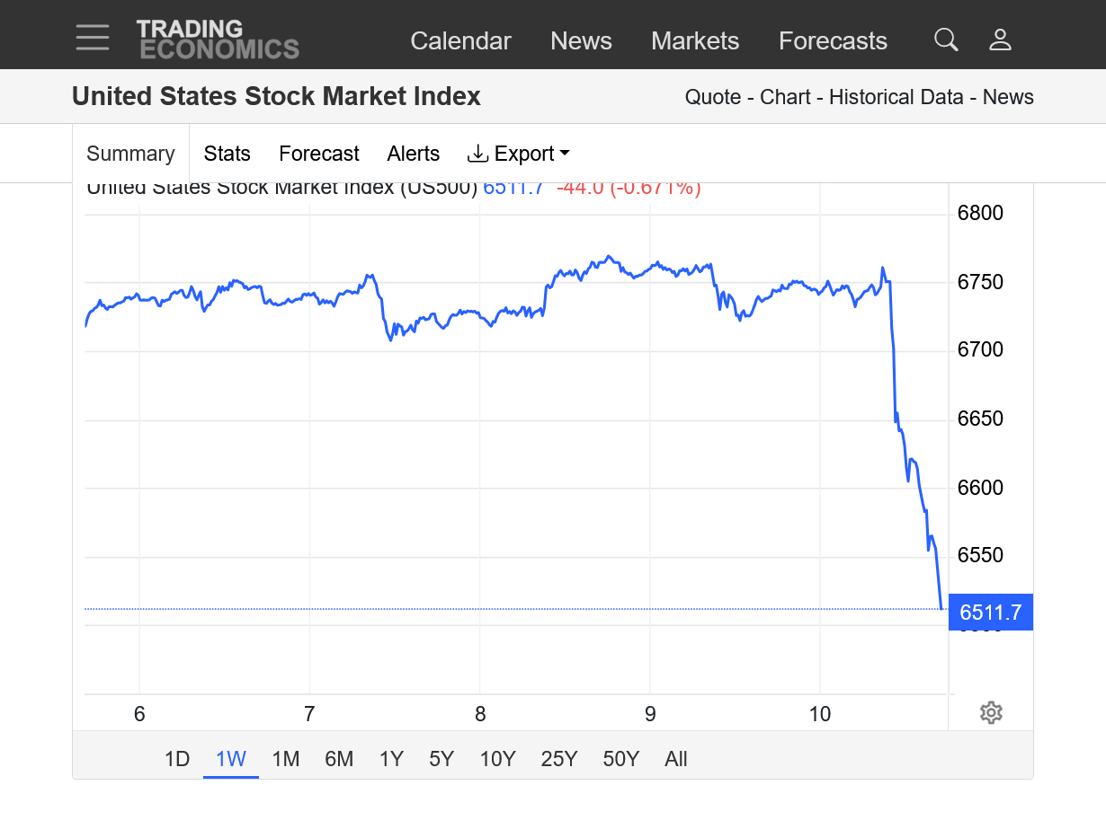Follow the Historical Data link
The height and width of the screenshot is (838, 1106).
coord(896,97)
